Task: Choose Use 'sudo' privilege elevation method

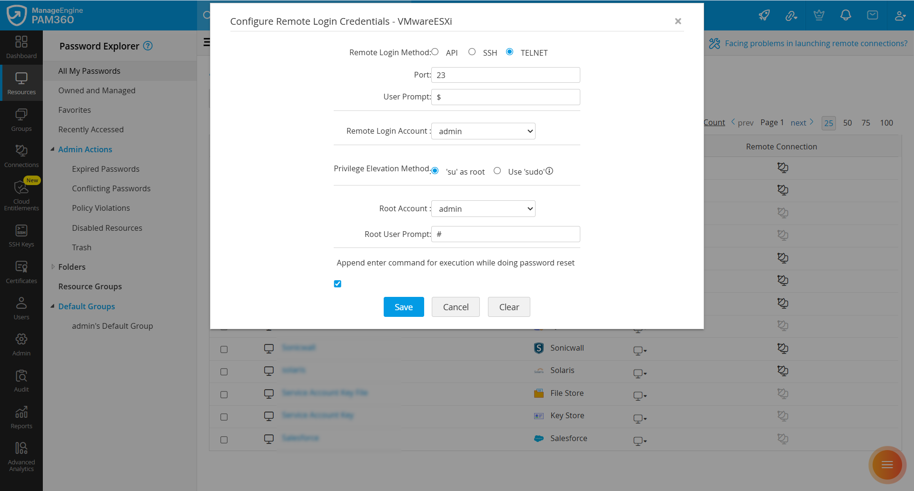Action: point(497,170)
